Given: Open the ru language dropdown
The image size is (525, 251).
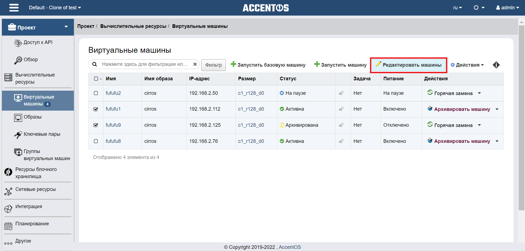Looking at the screenshot, I should click(x=457, y=8).
